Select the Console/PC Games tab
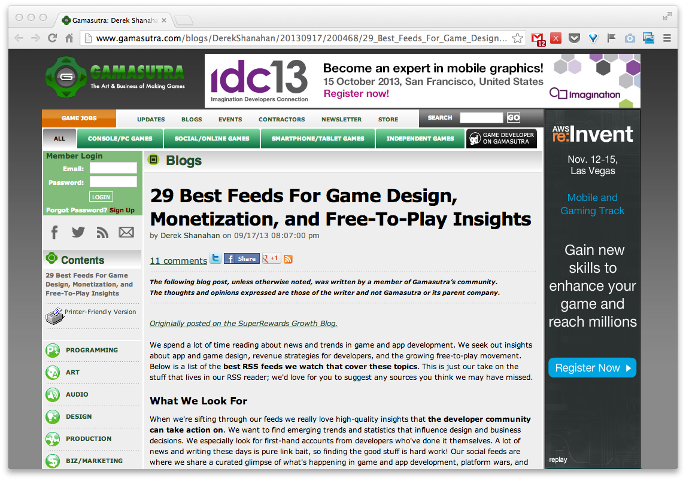The width and height of the screenshot is (686, 481). coord(120,139)
